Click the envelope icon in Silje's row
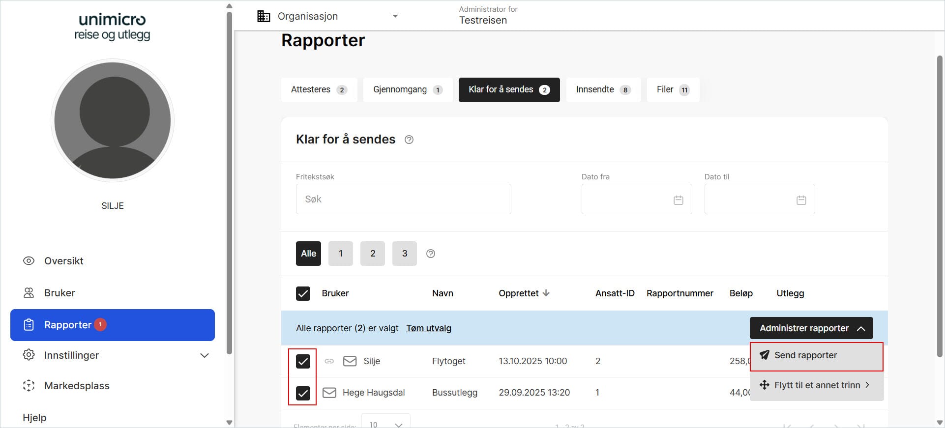Viewport: 945px width, 428px height. coord(350,361)
